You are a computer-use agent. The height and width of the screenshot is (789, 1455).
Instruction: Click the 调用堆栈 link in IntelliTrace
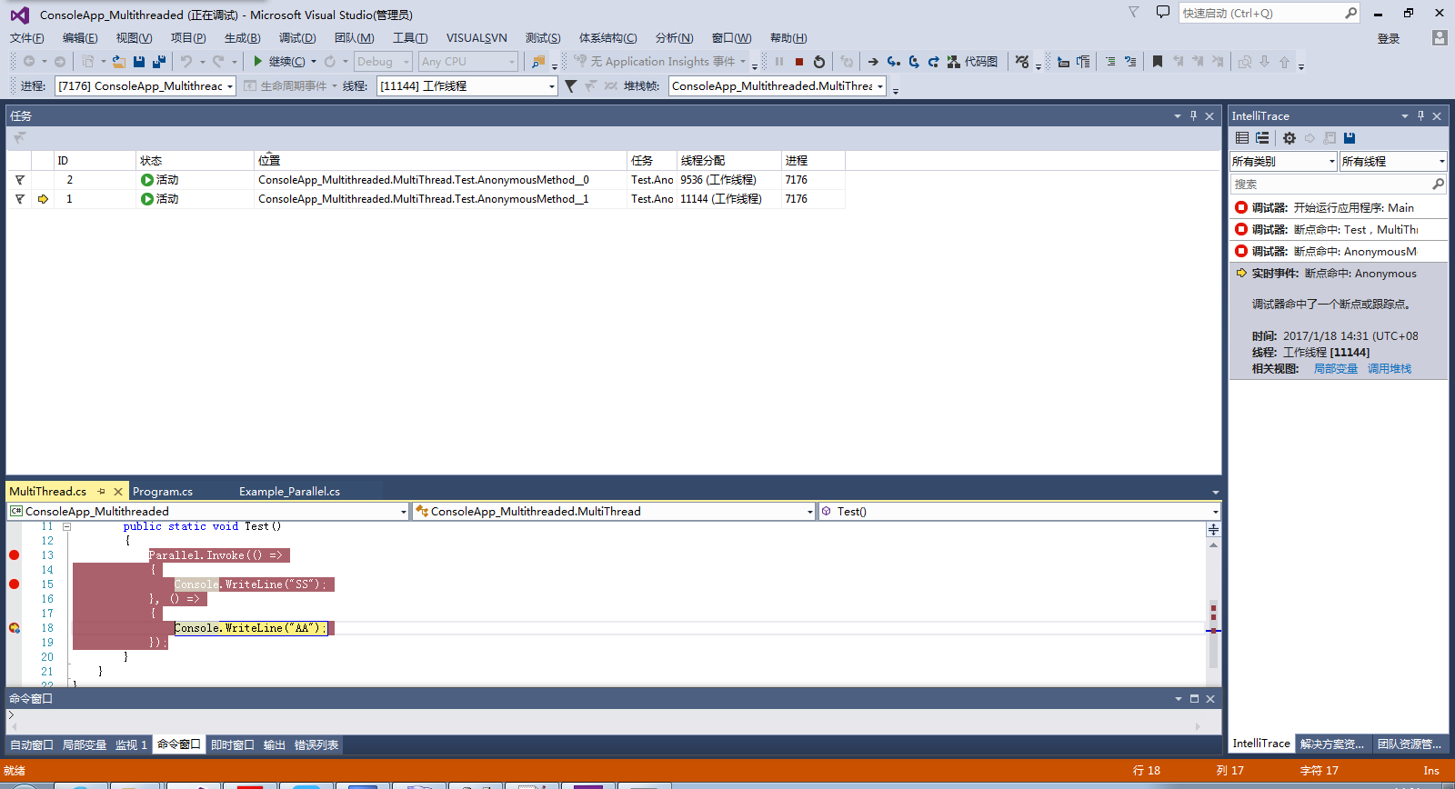1390,369
